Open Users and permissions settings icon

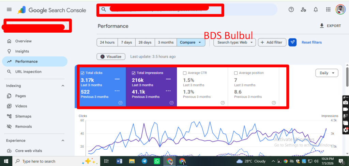[x=303, y=10]
